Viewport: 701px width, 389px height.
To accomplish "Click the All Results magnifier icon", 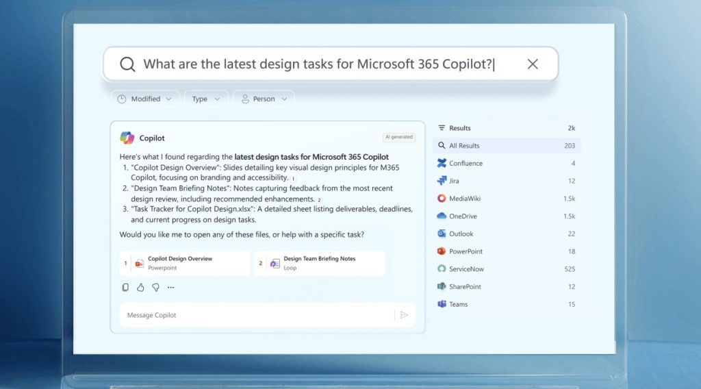I will pyautogui.click(x=442, y=145).
